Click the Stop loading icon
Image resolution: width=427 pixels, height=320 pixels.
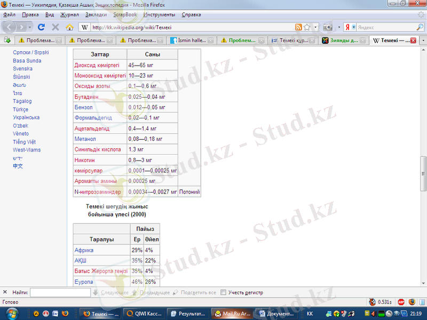click(55, 27)
